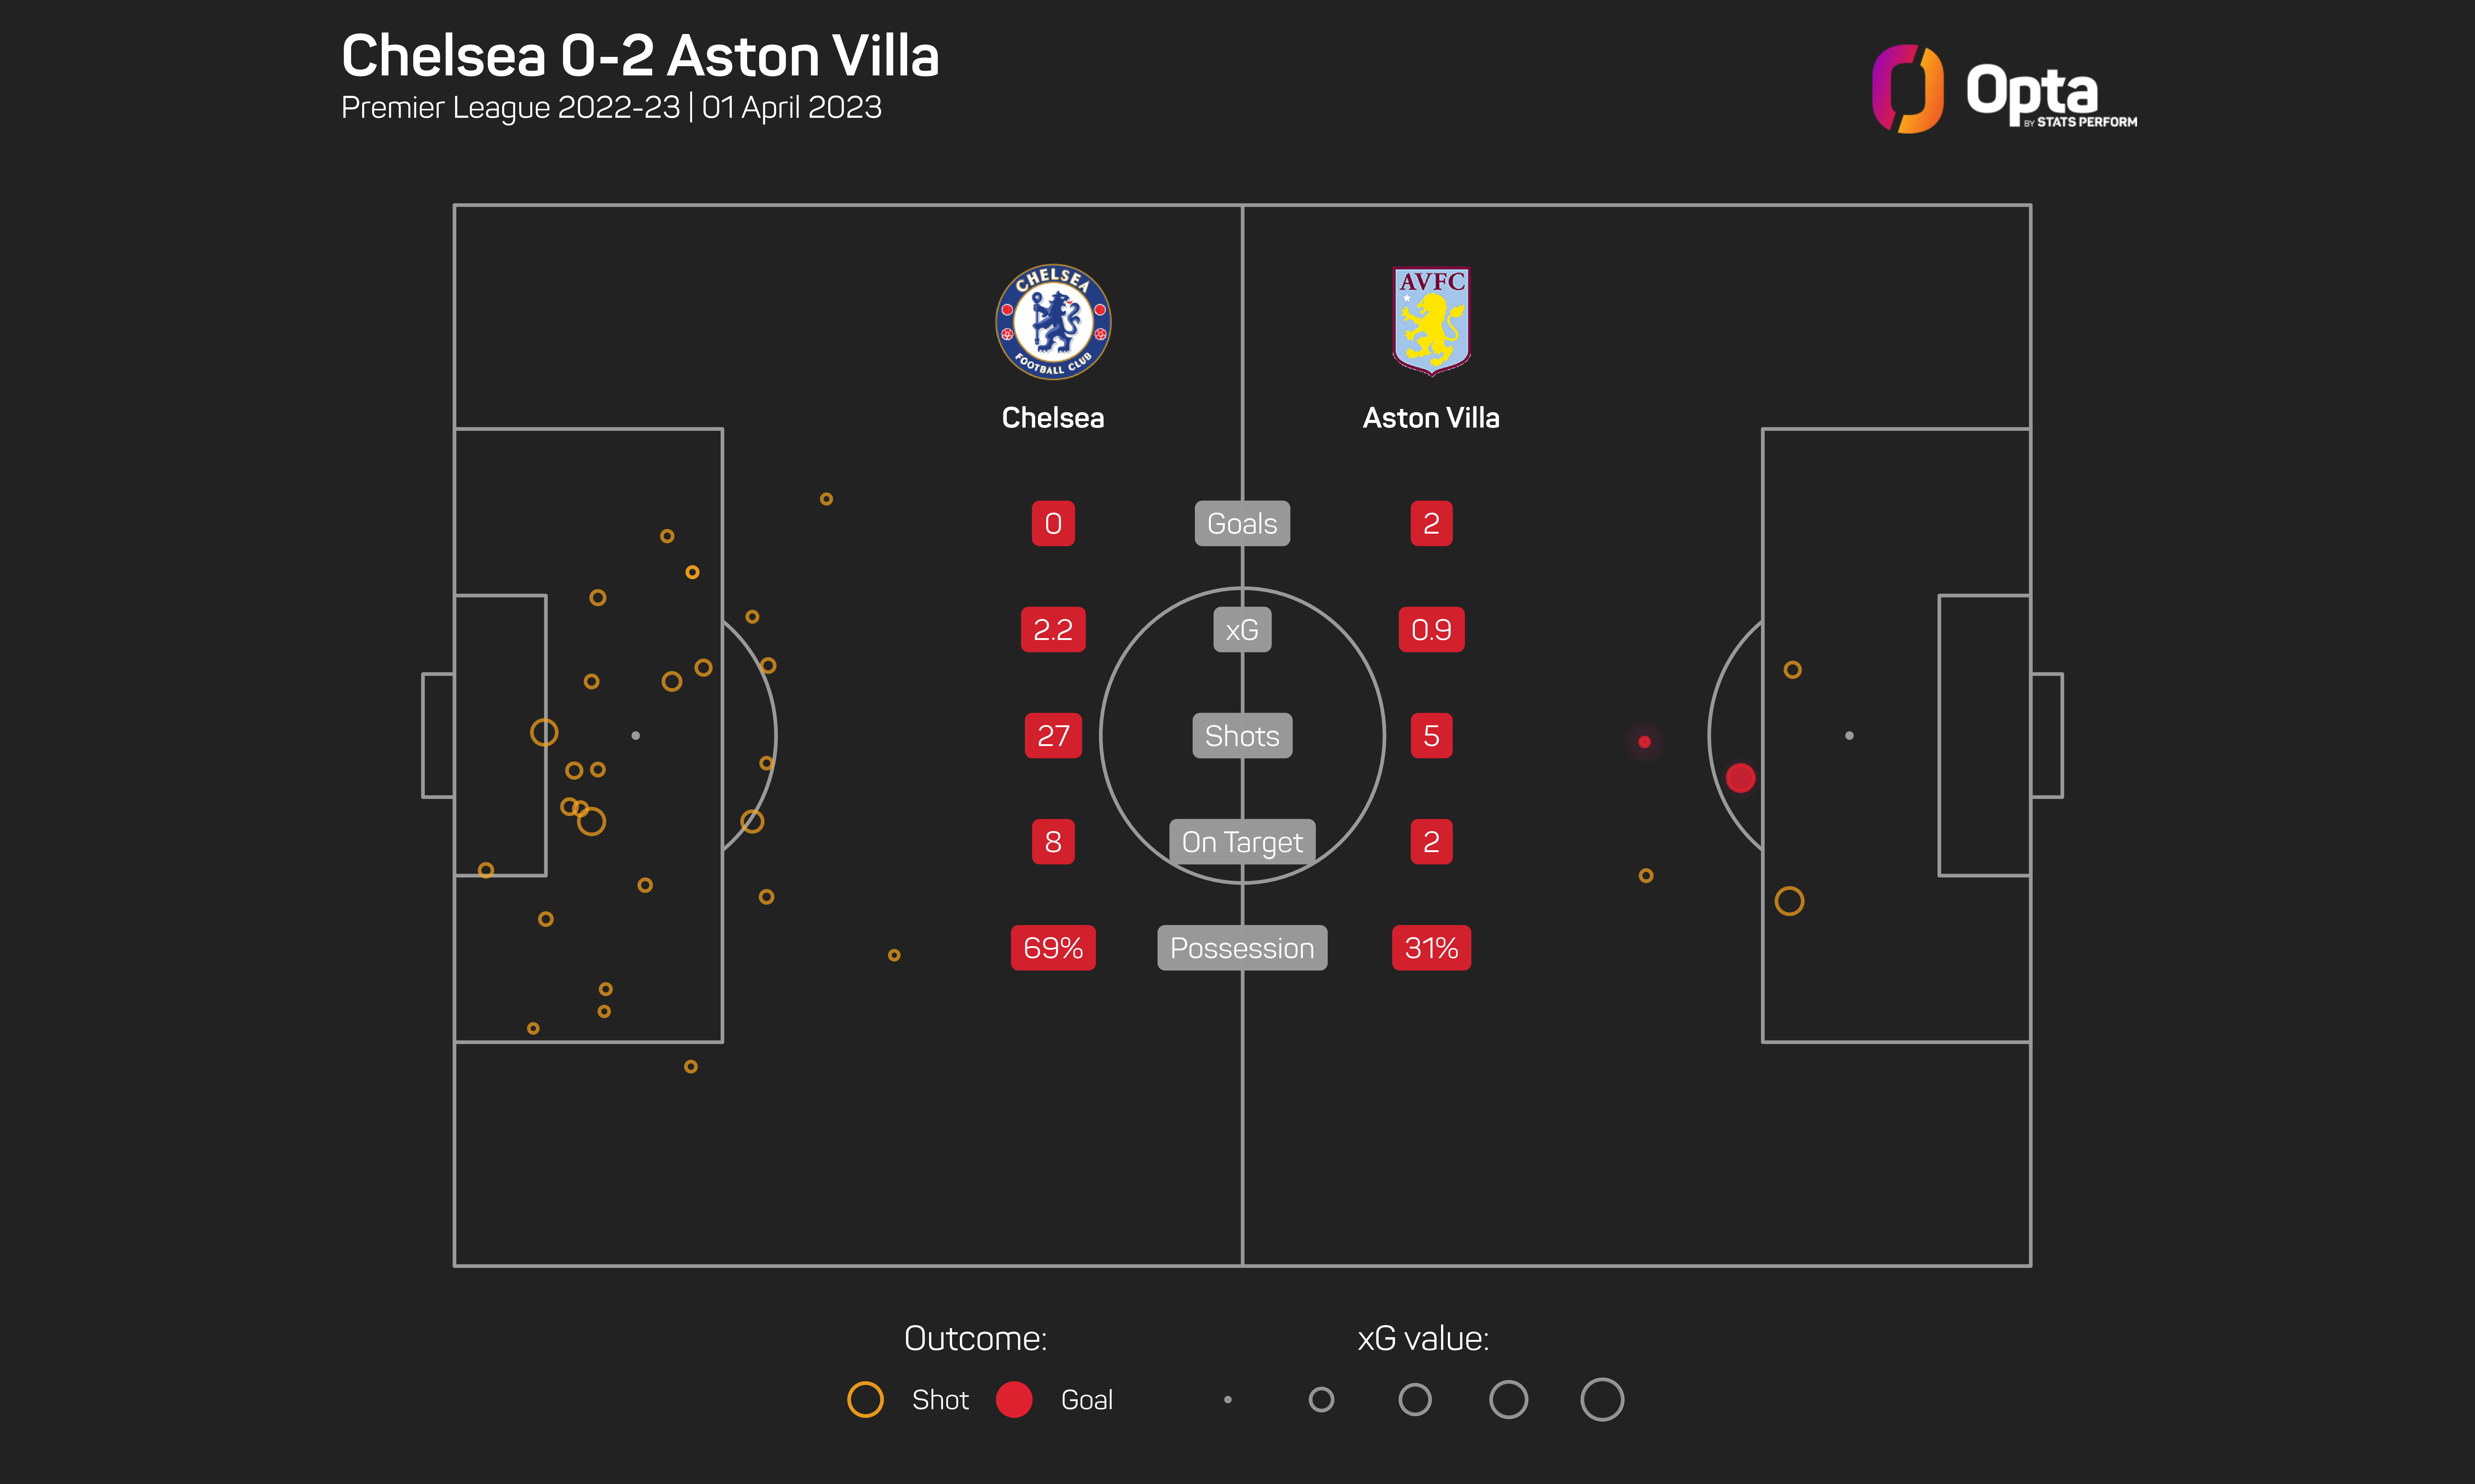The height and width of the screenshot is (1484, 2475).
Task: Click the red Goal legend circle
Action: (1014, 1399)
